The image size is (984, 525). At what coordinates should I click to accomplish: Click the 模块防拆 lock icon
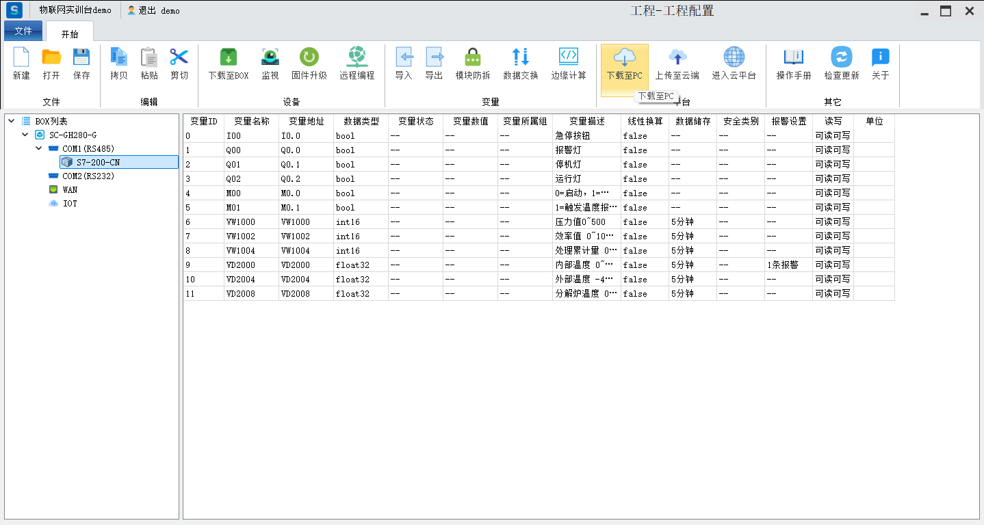[473, 57]
